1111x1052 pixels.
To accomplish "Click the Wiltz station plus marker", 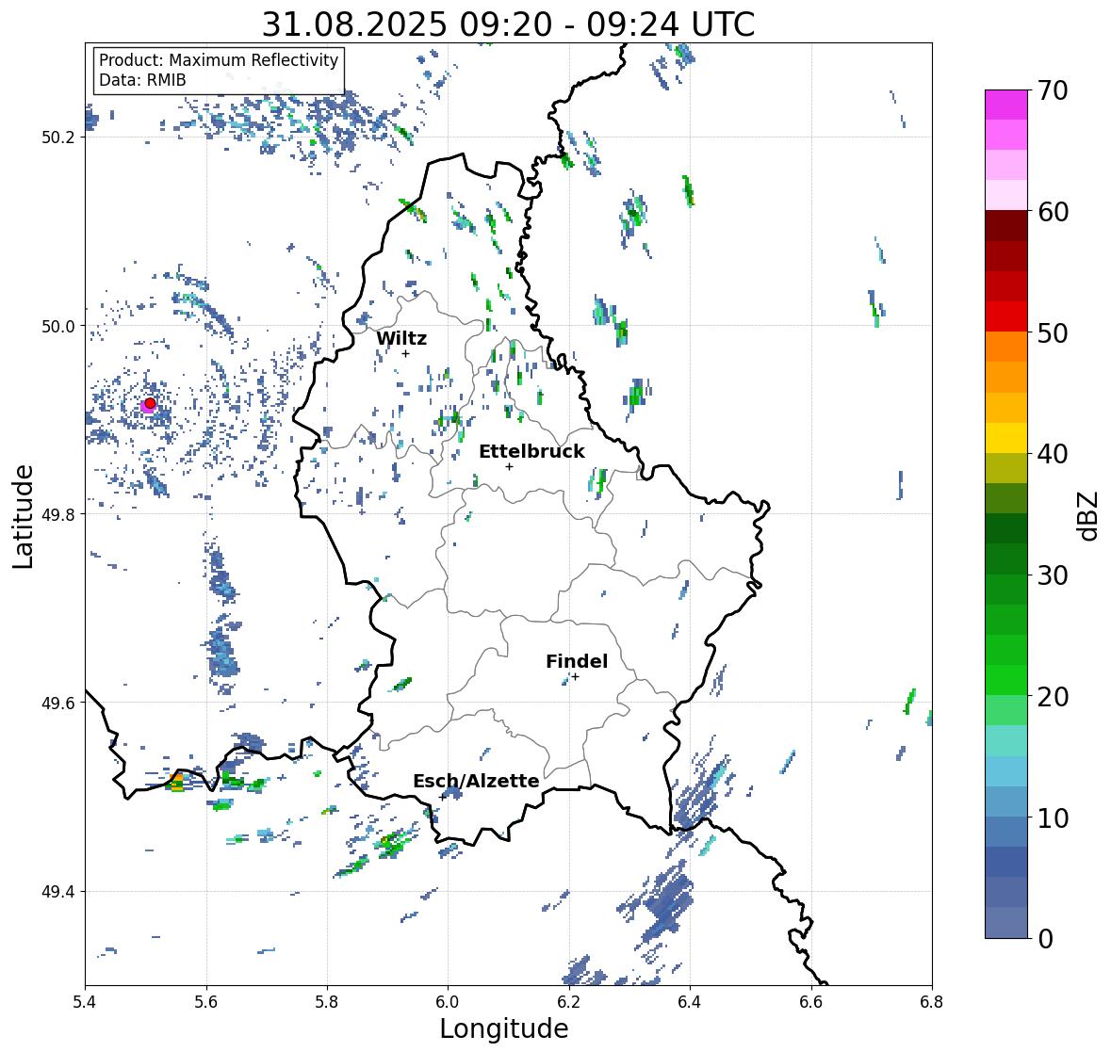I will point(406,353).
